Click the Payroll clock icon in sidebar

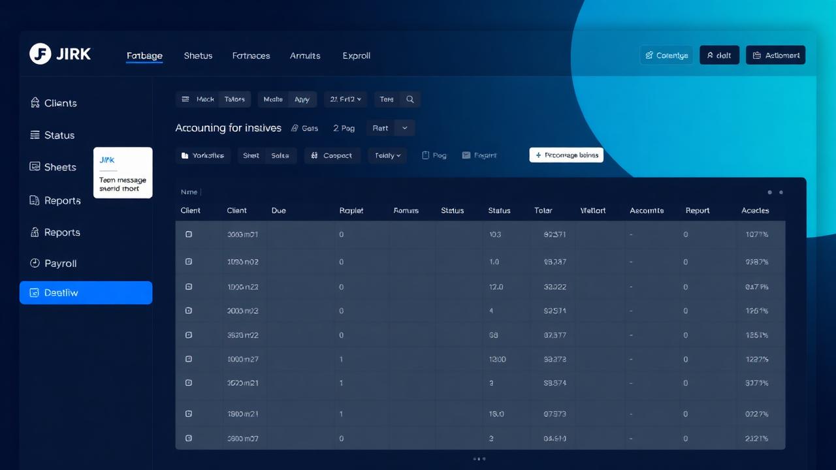[35, 263]
